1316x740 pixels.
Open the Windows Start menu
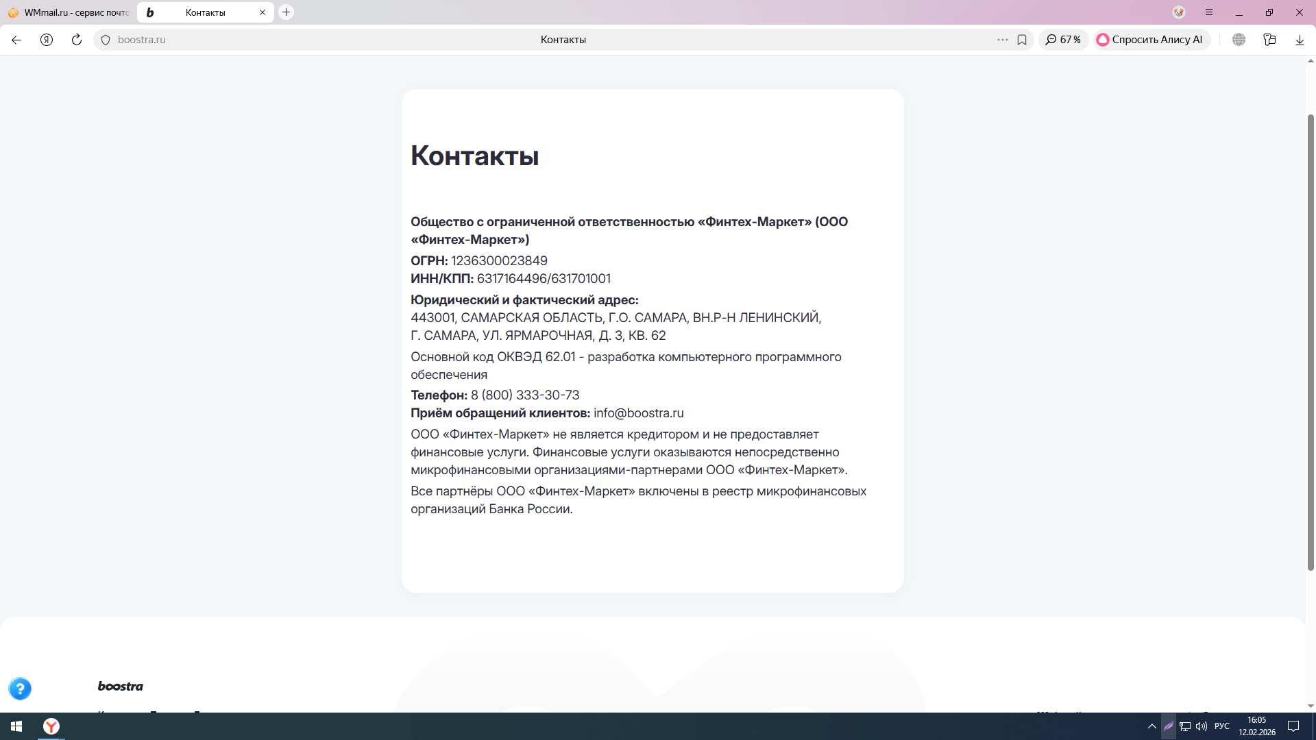pyautogui.click(x=16, y=726)
